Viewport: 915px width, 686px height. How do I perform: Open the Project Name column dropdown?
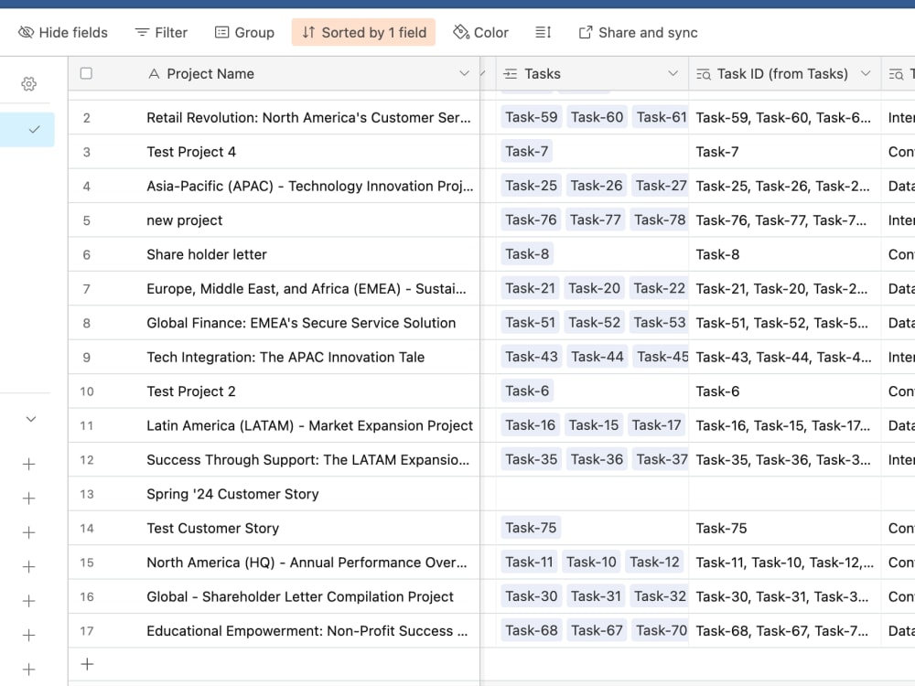point(465,73)
